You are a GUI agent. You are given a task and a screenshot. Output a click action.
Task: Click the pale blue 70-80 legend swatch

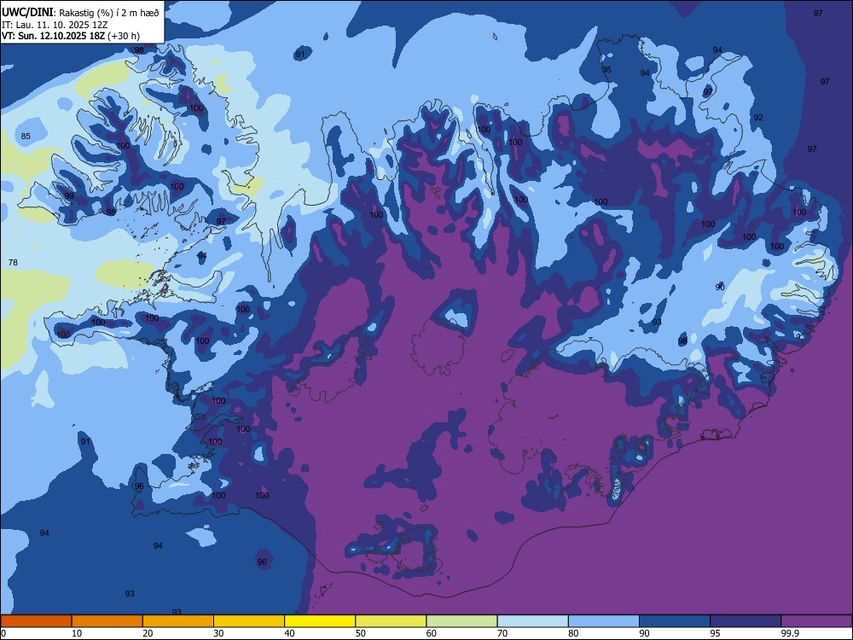532,621
